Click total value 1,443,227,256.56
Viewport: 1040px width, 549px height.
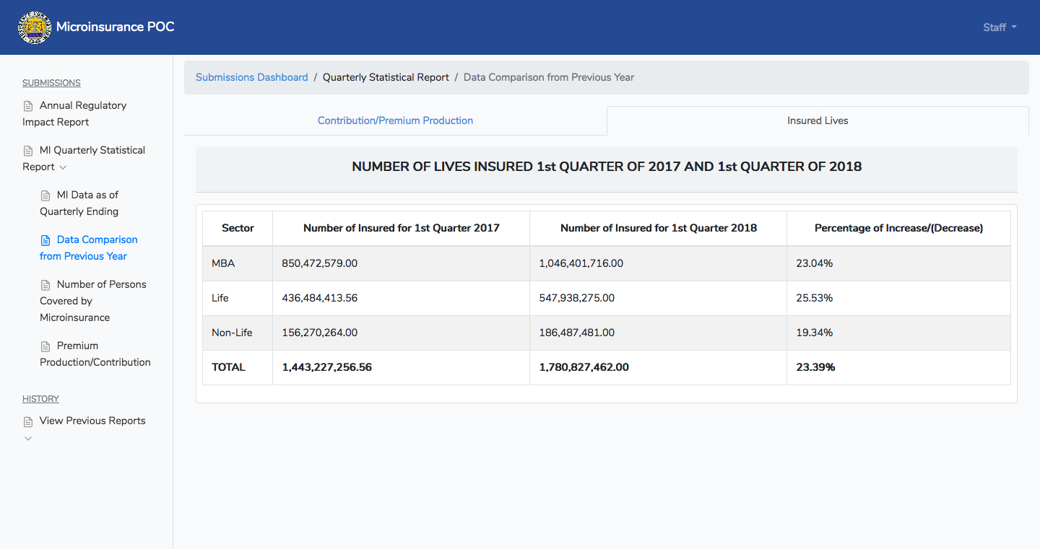pos(327,367)
